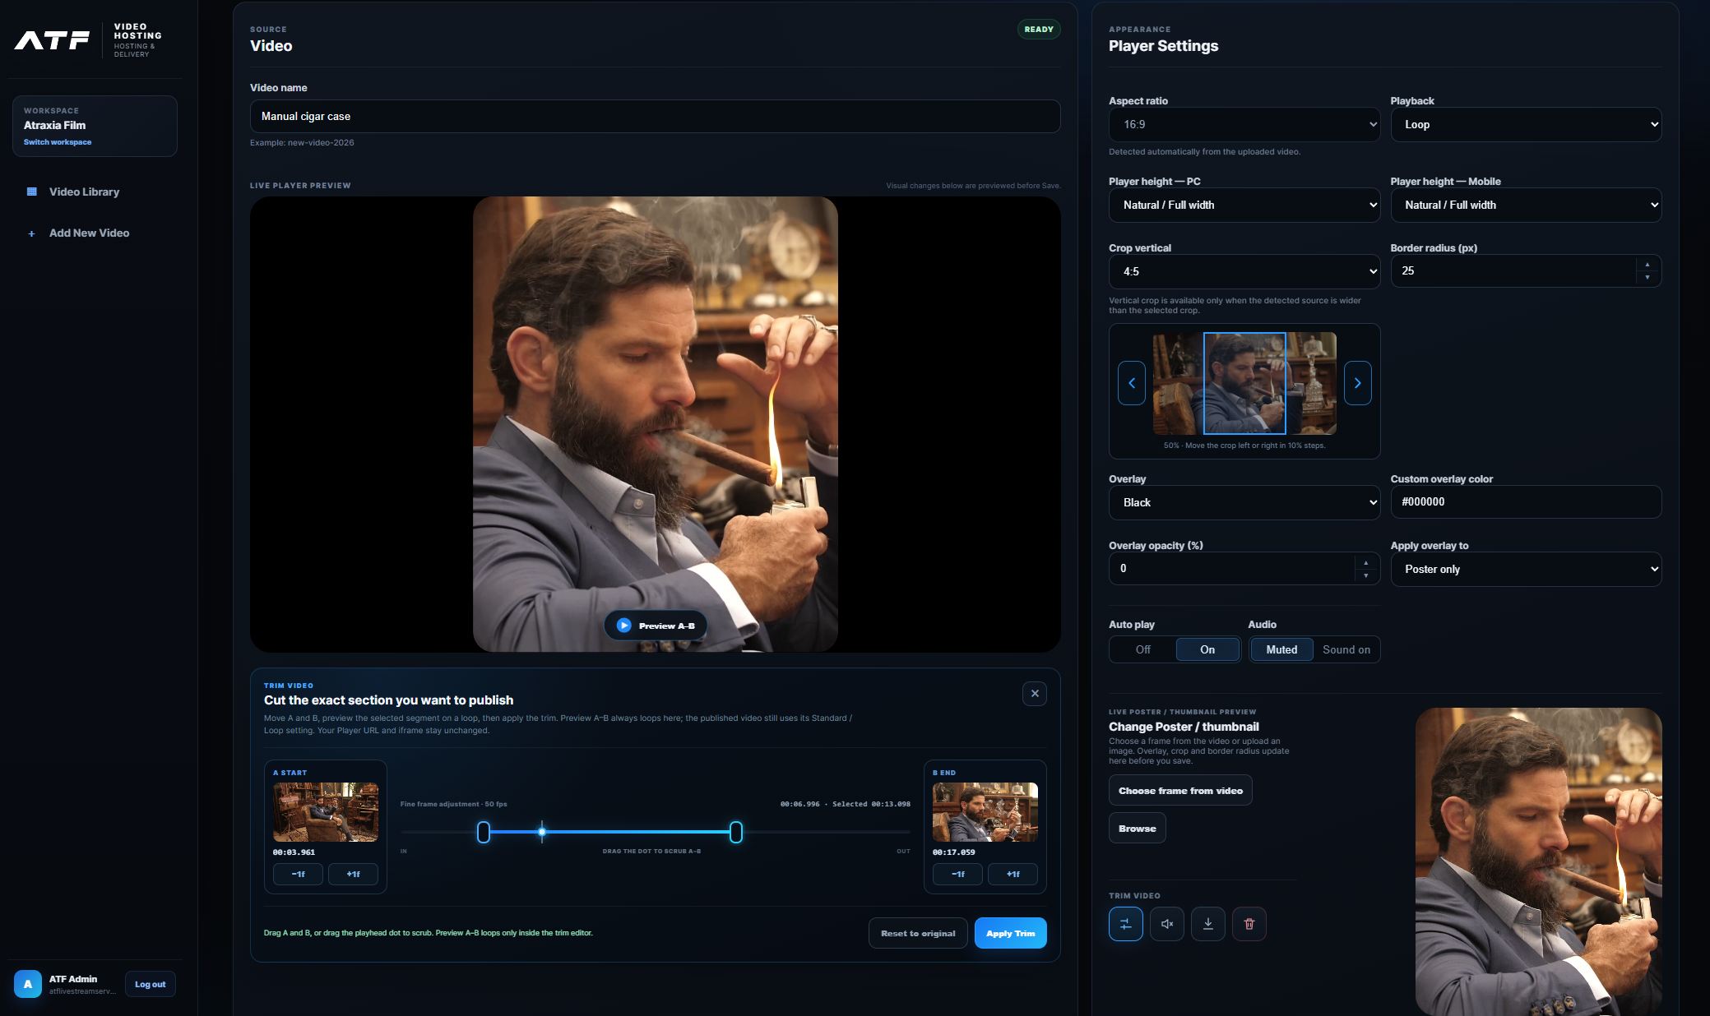This screenshot has width=1710, height=1016.
Task: Decrease the Overlay opacity value
Action: click(1365, 575)
